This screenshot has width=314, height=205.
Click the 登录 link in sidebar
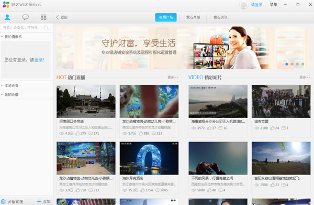click(x=38, y=60)
